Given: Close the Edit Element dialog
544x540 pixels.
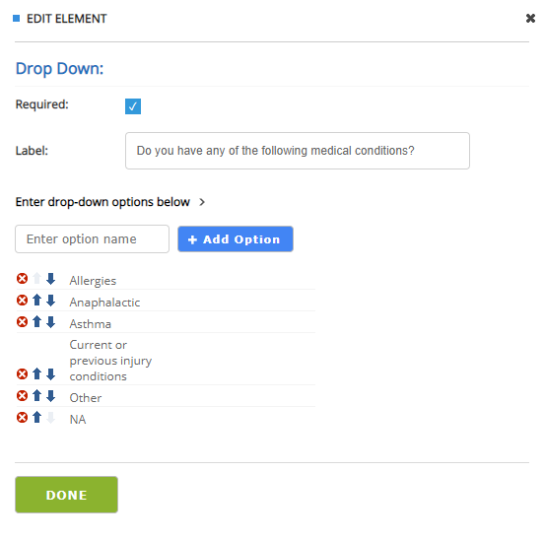Looking at the screenshot, I should [530, 19].
